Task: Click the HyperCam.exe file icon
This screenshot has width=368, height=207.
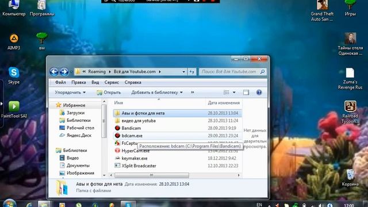Action: 117,151
